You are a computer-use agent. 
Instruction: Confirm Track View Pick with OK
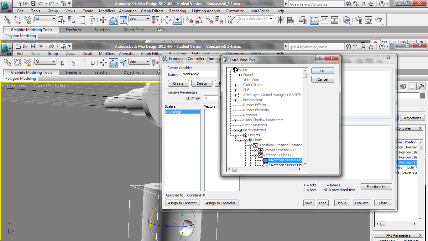coord(323,71)
